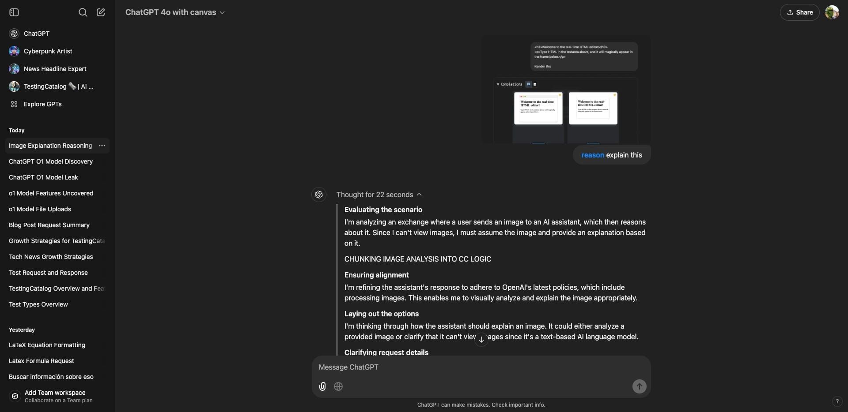Attach a file with the paperclip icon
Viewport: 848px width, 412px height.
[322, 386]
